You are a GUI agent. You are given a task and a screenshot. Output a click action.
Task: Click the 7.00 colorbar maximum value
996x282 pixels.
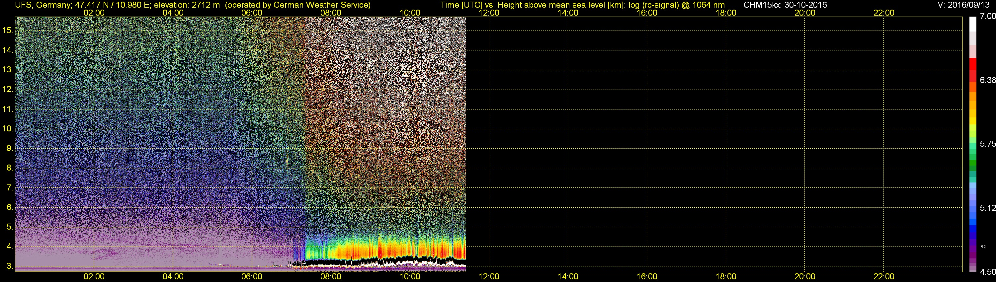click(988, 16)
